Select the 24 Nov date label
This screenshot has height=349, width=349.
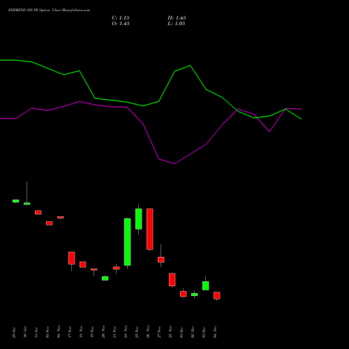tap(126, 332)
